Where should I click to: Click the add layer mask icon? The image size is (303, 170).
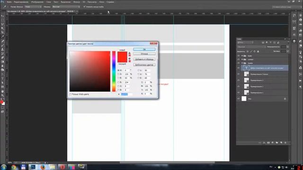[268, 143]
